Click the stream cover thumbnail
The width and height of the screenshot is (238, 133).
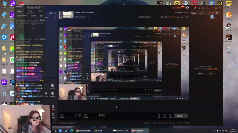(66, 14)
